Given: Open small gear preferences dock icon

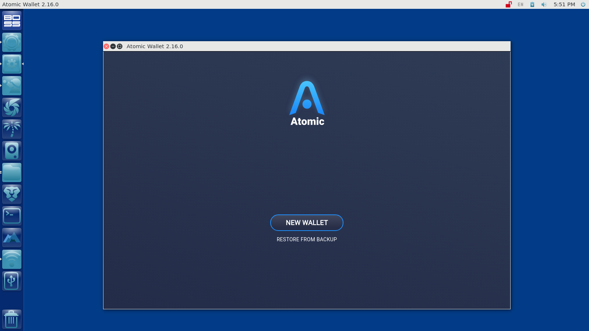Looking at the screenshot, I should pos(12,64).
